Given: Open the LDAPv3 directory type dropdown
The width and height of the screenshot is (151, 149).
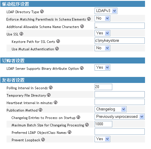Looking at the screenshot, I should click(106, 11).
